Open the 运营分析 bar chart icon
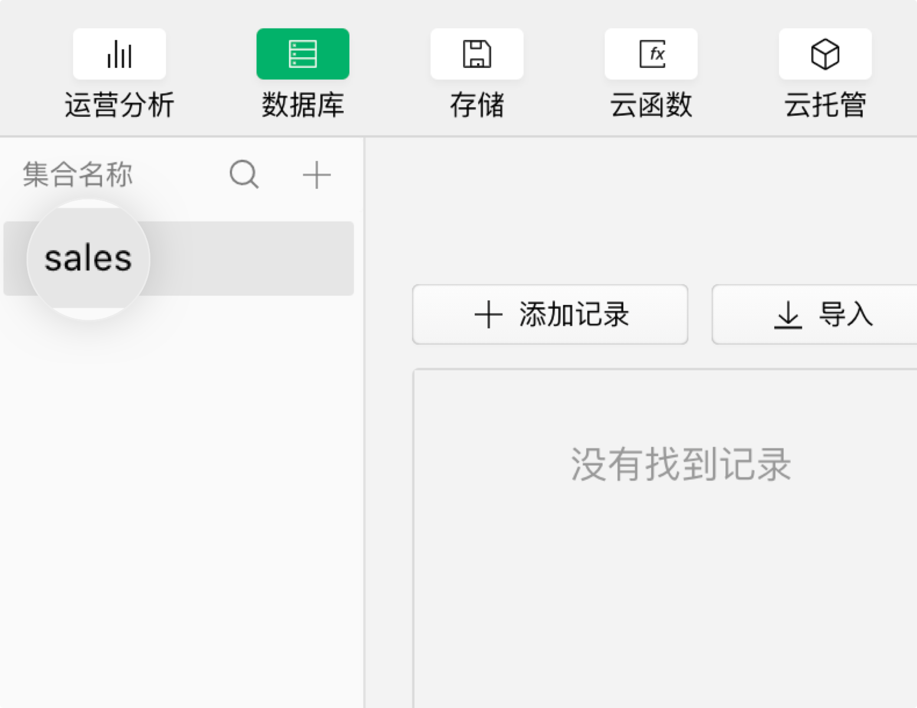This screenshot has height=708, width=917. (119, 54)
